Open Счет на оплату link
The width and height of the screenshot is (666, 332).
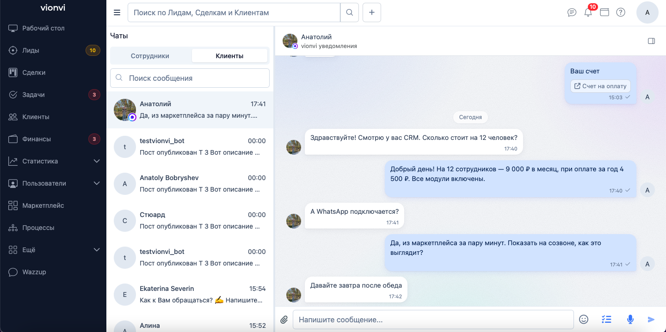(x=600, y=86)
